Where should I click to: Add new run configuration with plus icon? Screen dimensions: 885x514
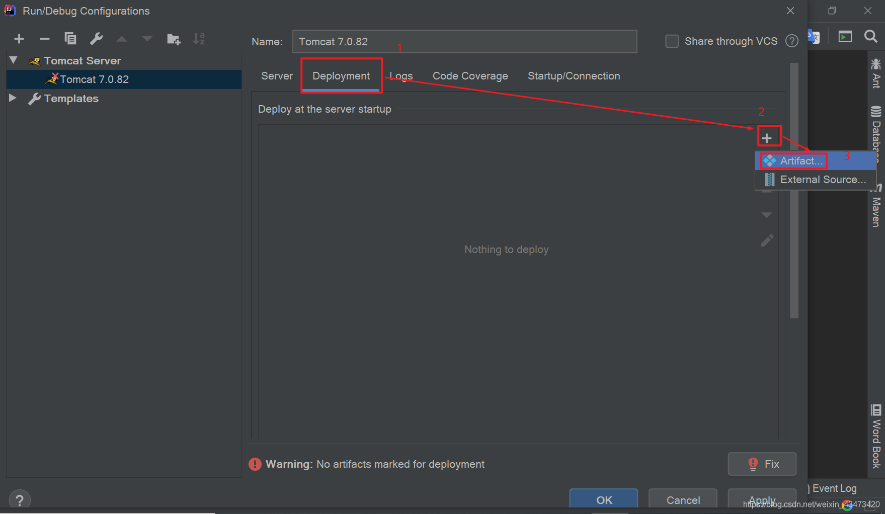(x=19, y=39)
